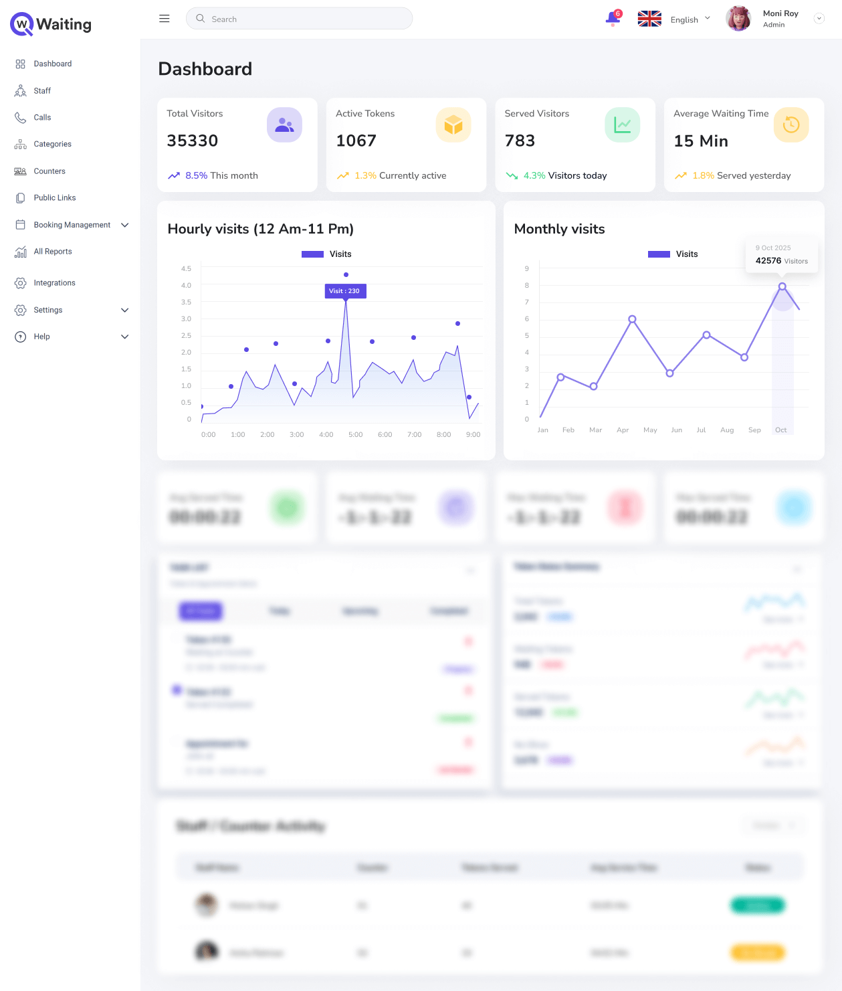This screenshot has width=842, height=991.
Task: Open the English language dropdown
Action: [x=690, y=19]
